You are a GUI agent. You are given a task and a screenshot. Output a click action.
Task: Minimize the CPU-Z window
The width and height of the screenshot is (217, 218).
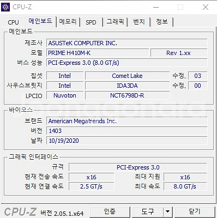click(x=156, y=7)
